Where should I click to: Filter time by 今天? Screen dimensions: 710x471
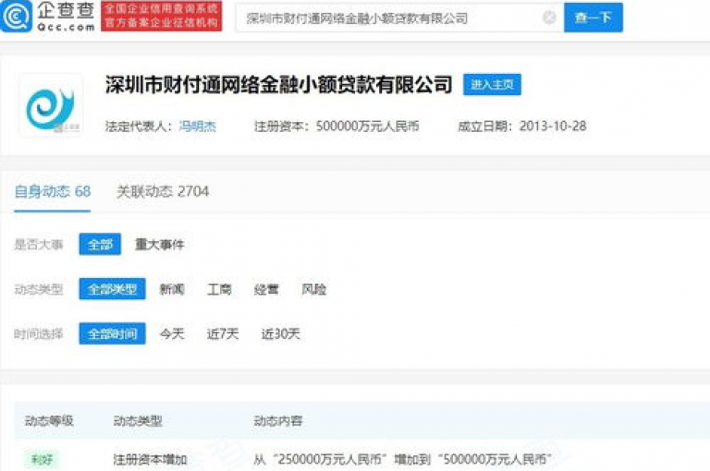point(172,334)
